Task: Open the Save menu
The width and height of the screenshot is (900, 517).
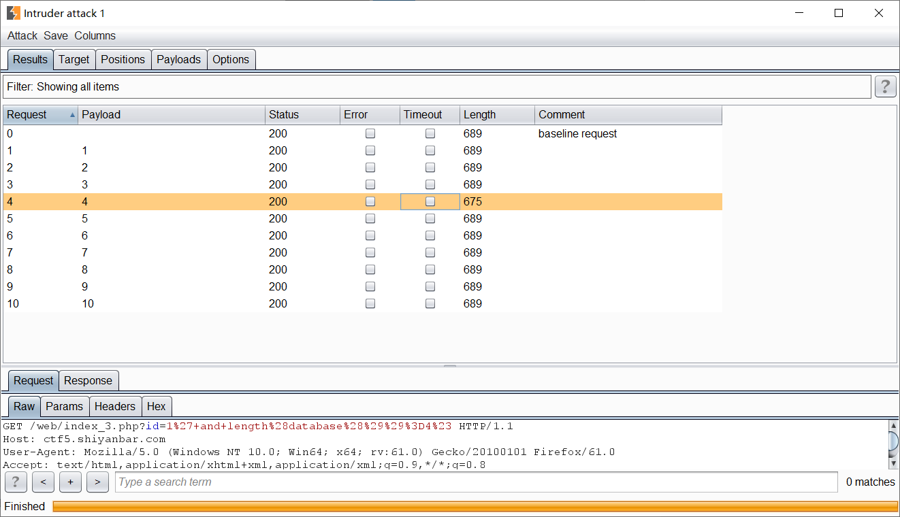Action: tap(56, 36)
